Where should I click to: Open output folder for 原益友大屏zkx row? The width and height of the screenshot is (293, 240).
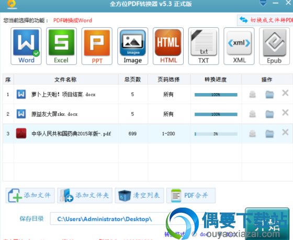coord(269,114)
